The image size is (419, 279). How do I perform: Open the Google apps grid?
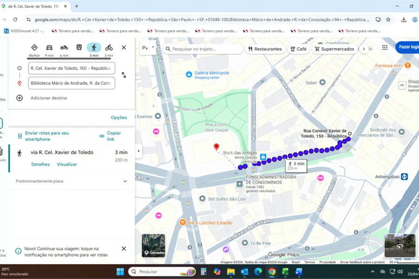click(385, 47)
